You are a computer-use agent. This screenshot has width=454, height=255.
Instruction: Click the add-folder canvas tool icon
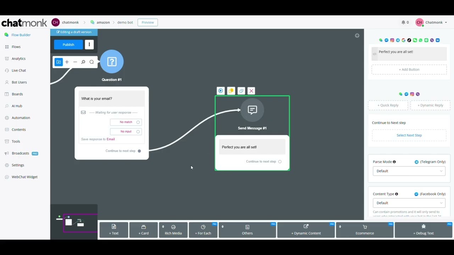tap(59, 62)
